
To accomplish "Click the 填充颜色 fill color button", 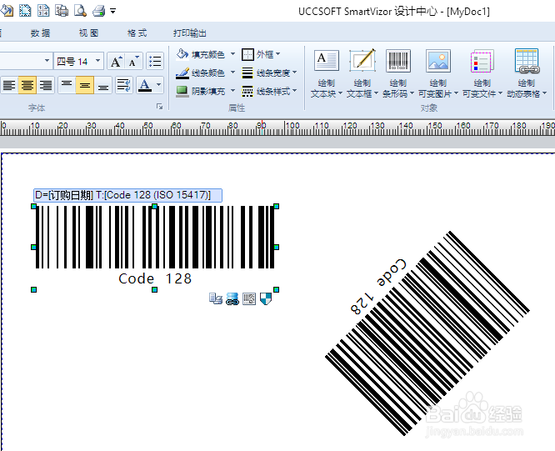I will click(200, 54).
